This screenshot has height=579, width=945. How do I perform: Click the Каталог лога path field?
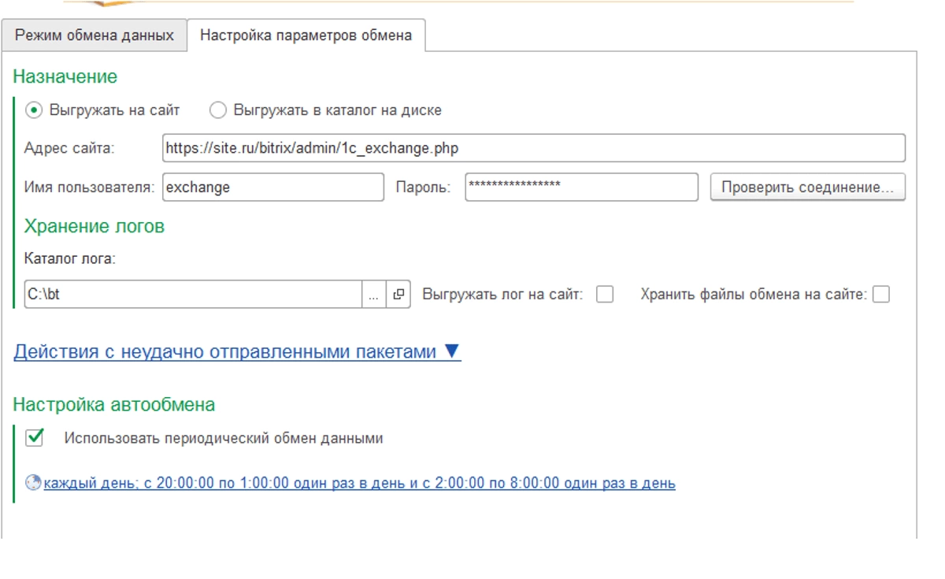pos(193,295)
